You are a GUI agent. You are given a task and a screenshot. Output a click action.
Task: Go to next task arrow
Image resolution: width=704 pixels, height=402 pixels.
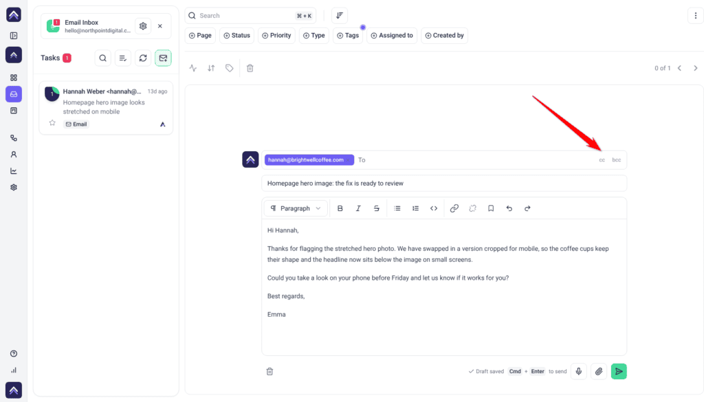(696, 68)
